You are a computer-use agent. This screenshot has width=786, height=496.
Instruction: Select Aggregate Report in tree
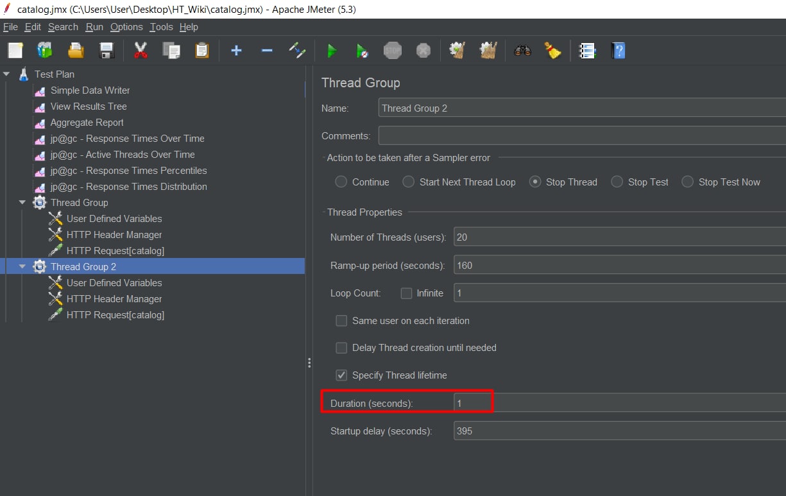click(87, 123)
